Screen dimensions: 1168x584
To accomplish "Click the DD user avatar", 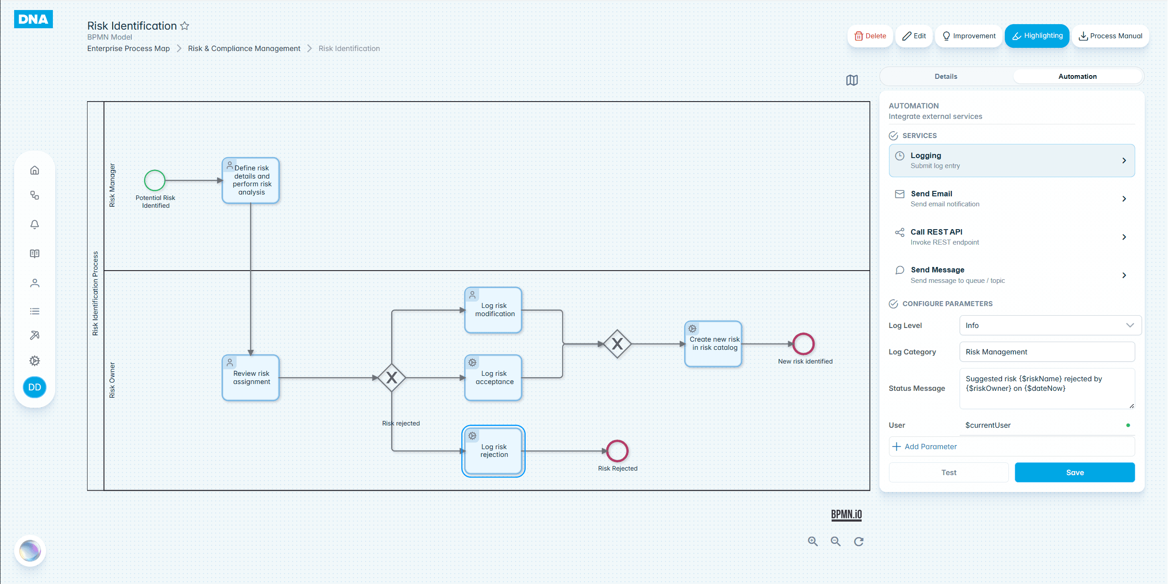I will pos(35,387).
